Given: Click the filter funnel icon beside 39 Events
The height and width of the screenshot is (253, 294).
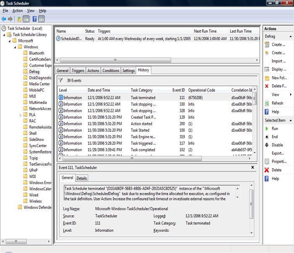Looking at the screenshot, I should [x=60, y=80].
